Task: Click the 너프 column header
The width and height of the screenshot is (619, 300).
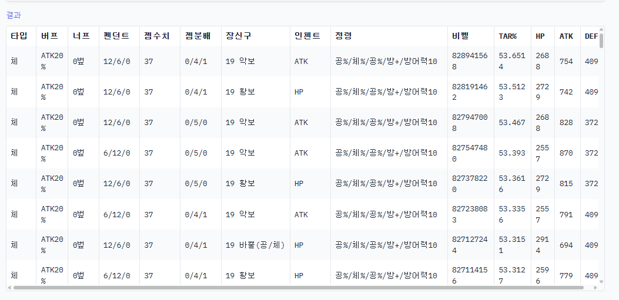Action: click(81, 36)
